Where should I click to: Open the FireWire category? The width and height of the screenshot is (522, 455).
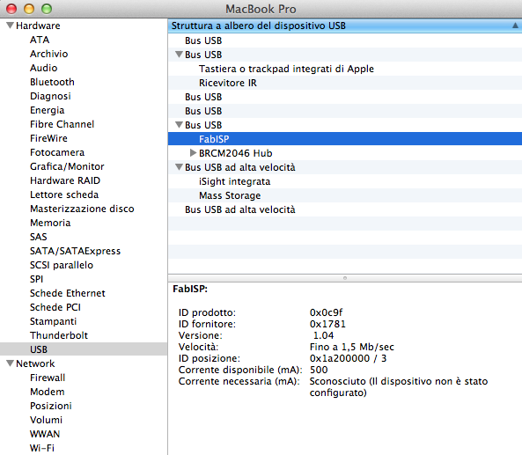coord(48,138)
